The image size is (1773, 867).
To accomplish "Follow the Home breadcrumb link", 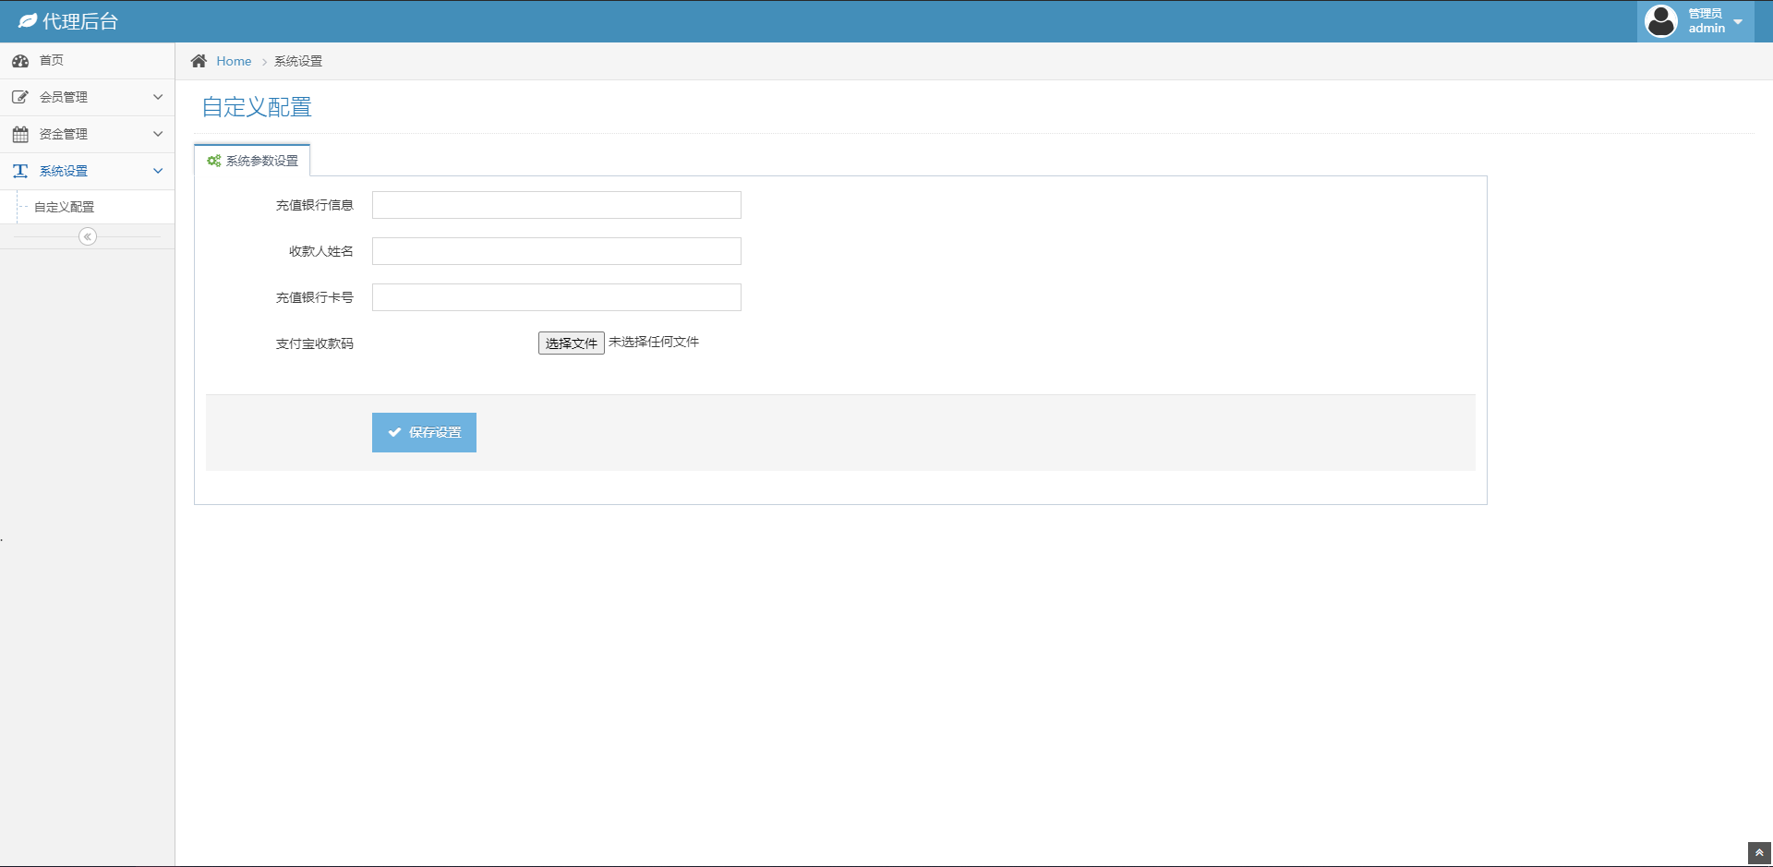I will [234, 61].
